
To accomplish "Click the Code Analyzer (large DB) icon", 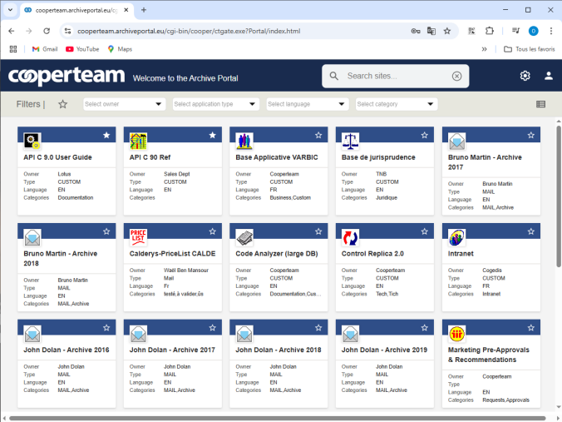I will (x=244, y=237).
